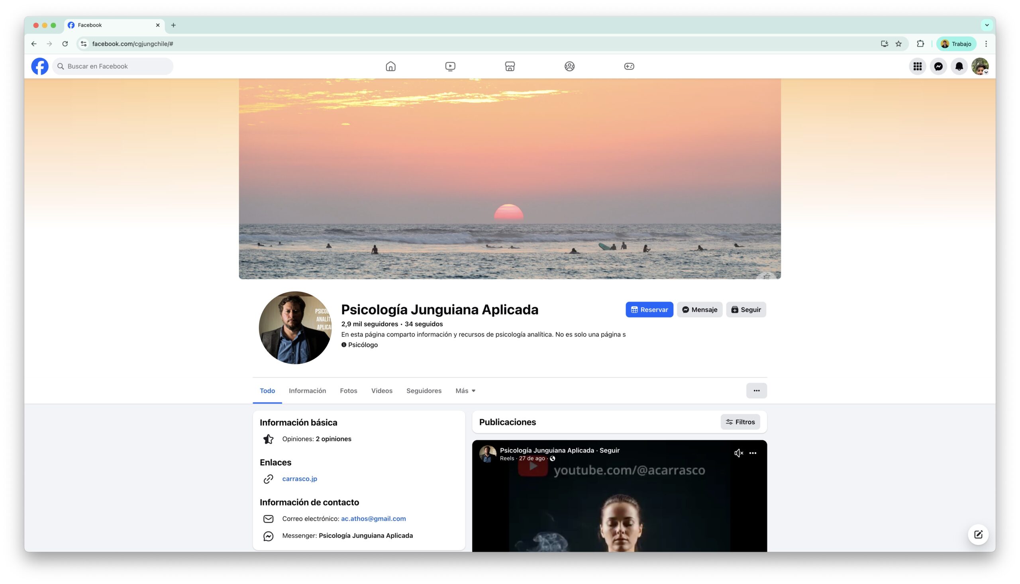Open Marketplace icon in top bar
This screenshot has height=584, width=1020.
[x=509, y=66]
